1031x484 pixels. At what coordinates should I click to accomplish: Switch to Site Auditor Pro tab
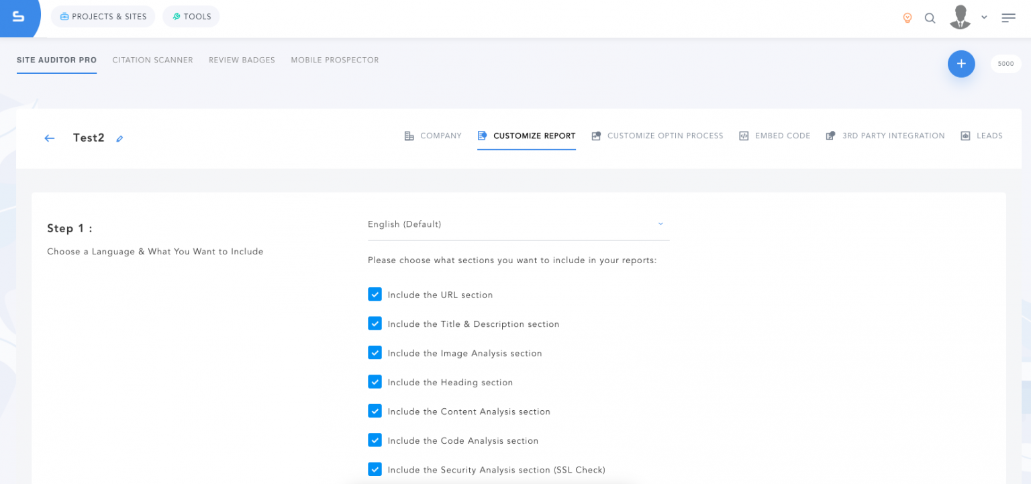point(56,60)
